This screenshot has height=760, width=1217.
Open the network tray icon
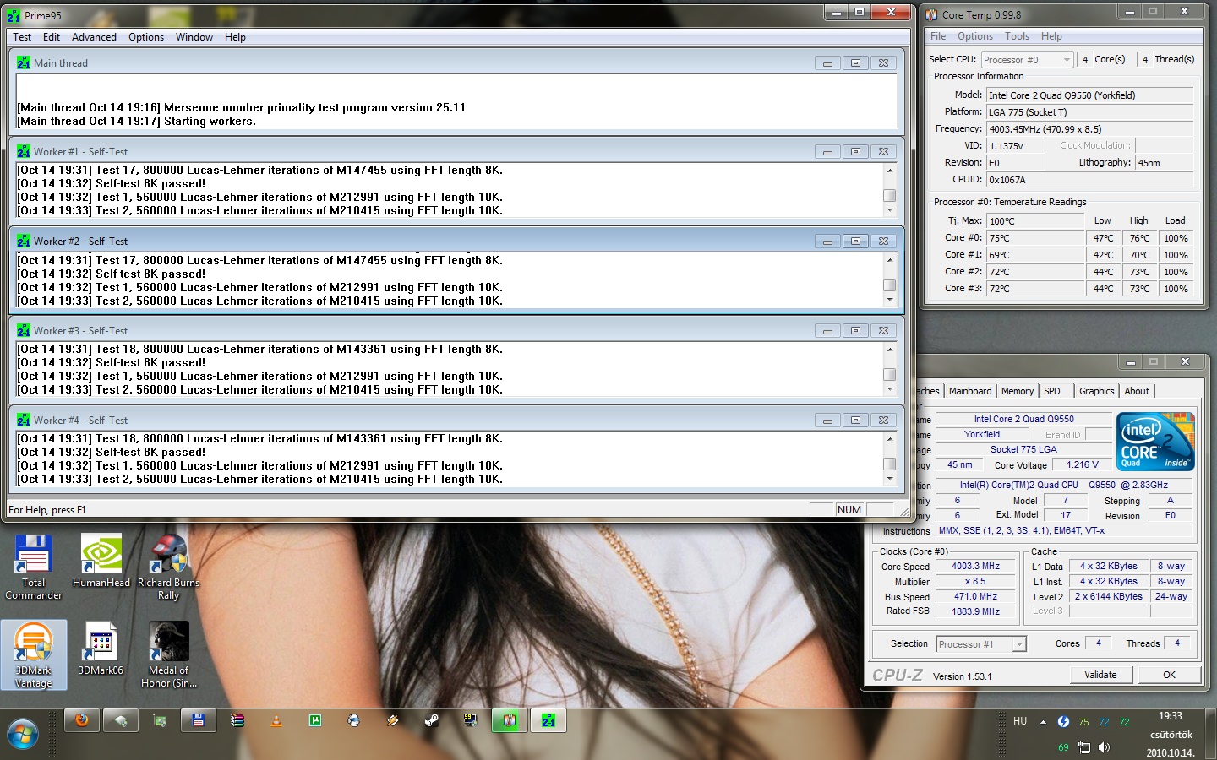click(1084, 747)
